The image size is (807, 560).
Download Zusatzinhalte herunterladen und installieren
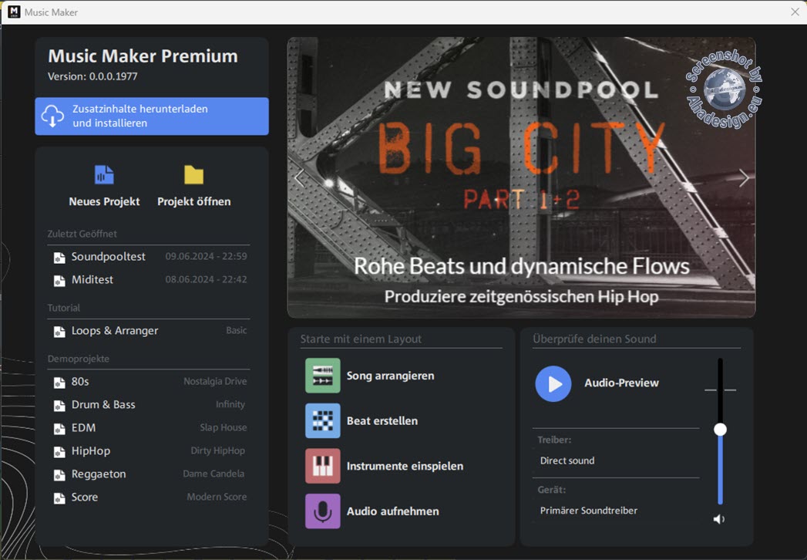coord(152,116)
